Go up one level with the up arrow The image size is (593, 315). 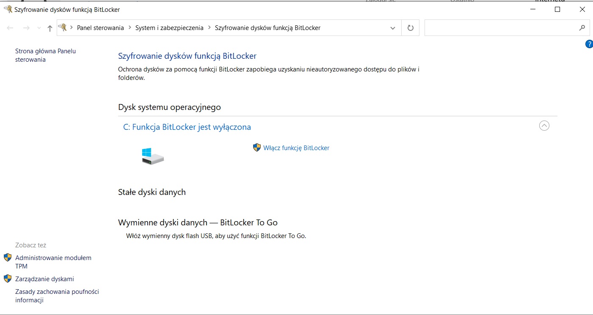(x=50, y=28)
